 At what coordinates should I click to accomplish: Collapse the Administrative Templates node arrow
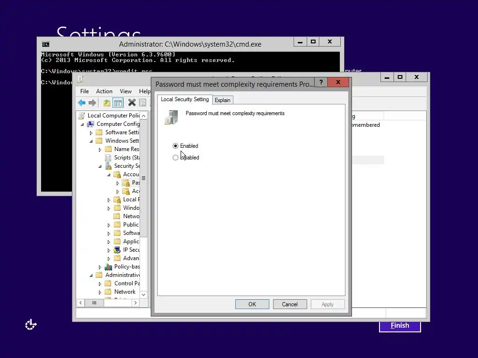click(91, 275)
